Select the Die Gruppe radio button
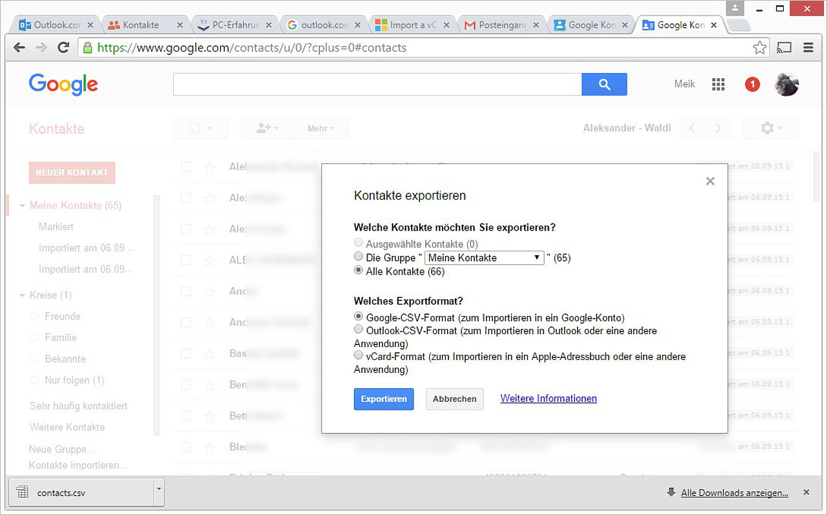The image size is (827, 515). click(359, 257)
